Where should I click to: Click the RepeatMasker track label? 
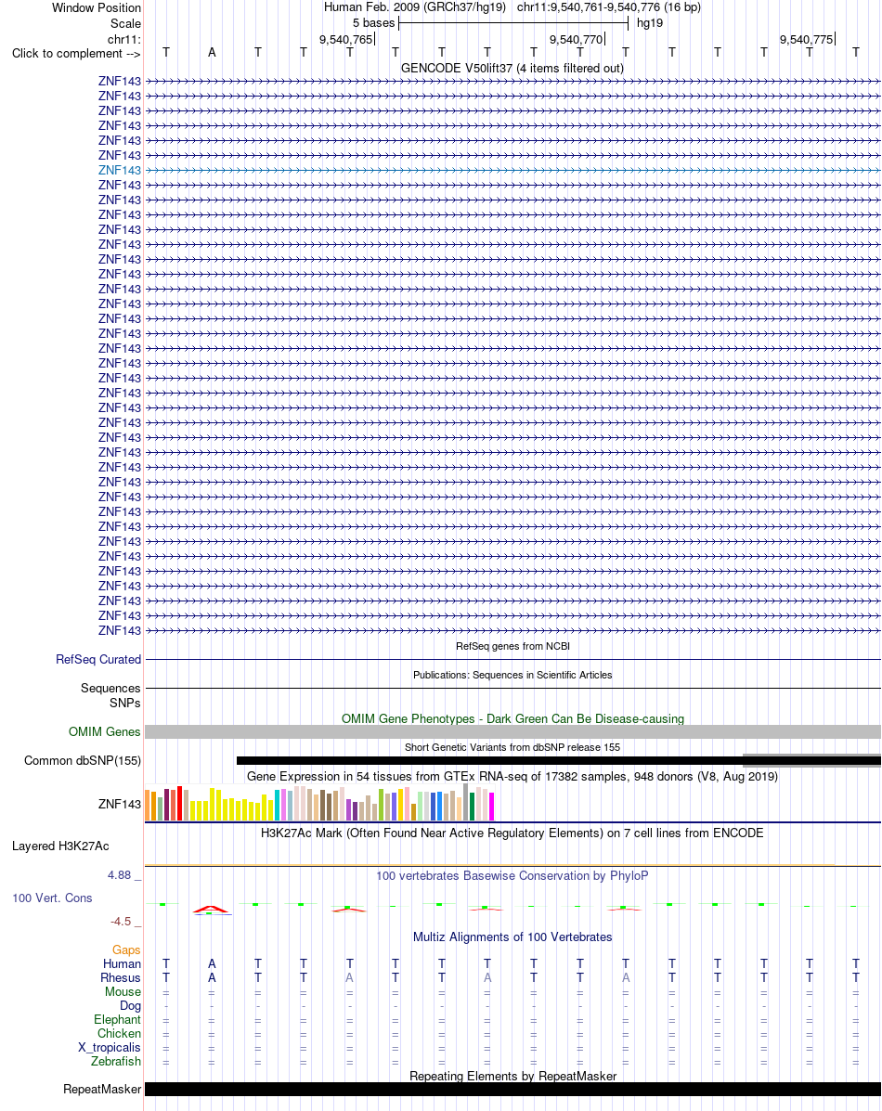[x=102, y=1089]
